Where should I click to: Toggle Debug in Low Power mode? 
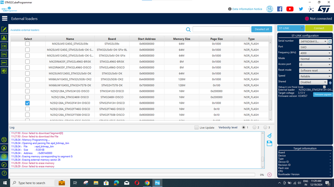pos(324,87)
